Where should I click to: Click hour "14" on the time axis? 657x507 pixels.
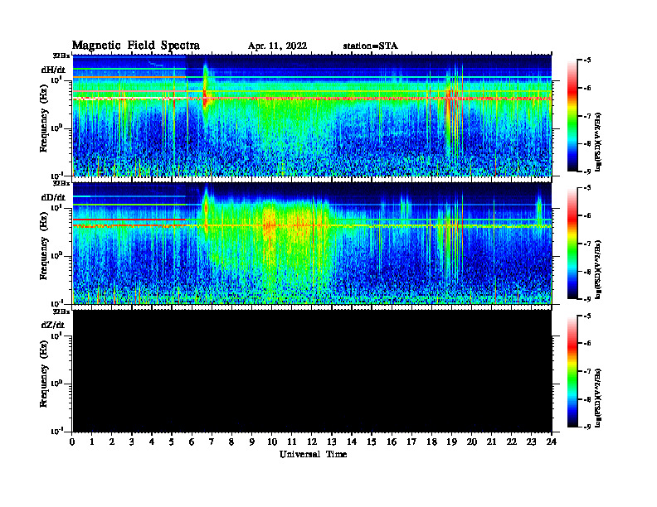click(x=352, y=442)
